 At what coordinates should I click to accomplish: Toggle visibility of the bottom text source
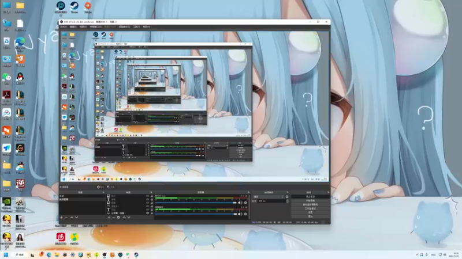pos(148,210)
